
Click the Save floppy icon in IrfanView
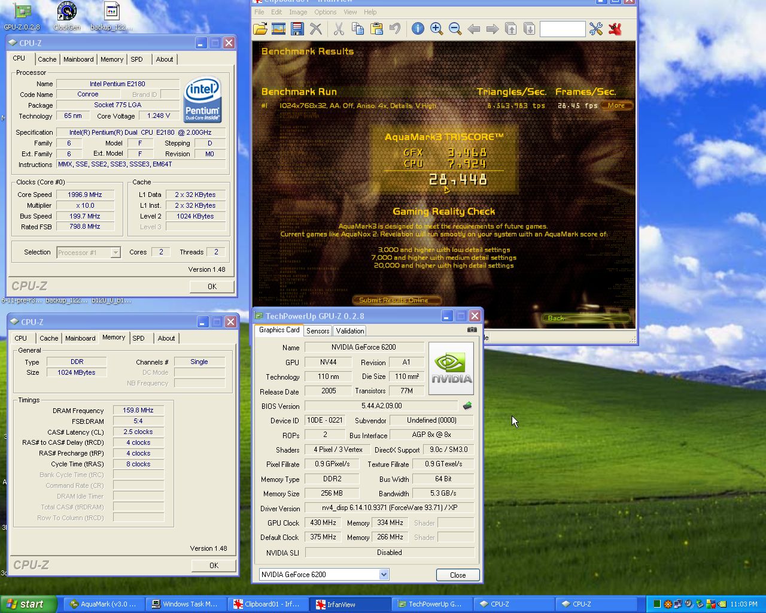(x=297, y=29)
